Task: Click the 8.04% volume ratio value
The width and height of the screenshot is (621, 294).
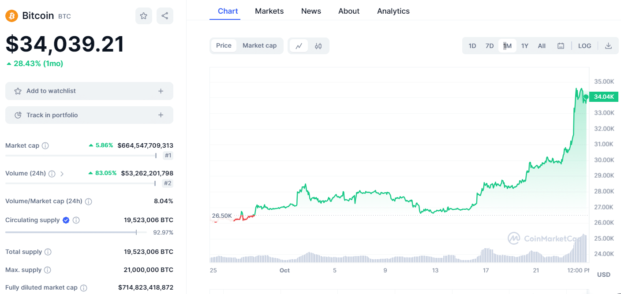Action: click(x=164, y=201)
